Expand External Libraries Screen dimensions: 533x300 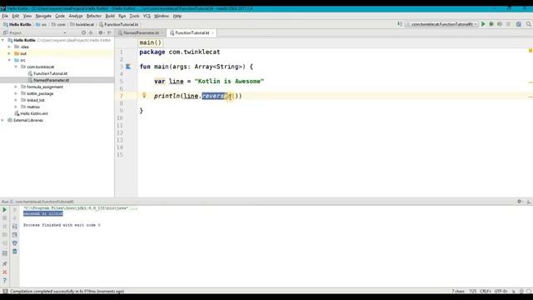pyautogui.click(x=3, y=120)
